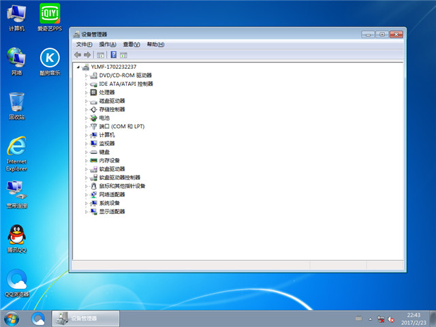
Task: Open the 帮助(H) menu
Action: [155, 44]
